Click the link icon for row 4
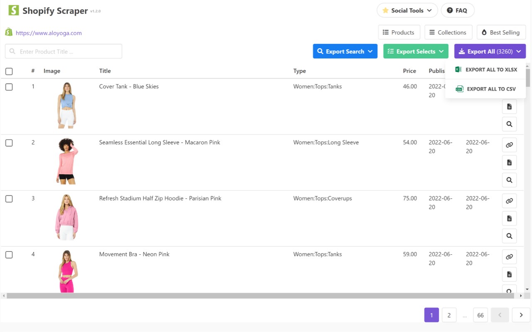The image size is (532, 332). pos(509,257)
